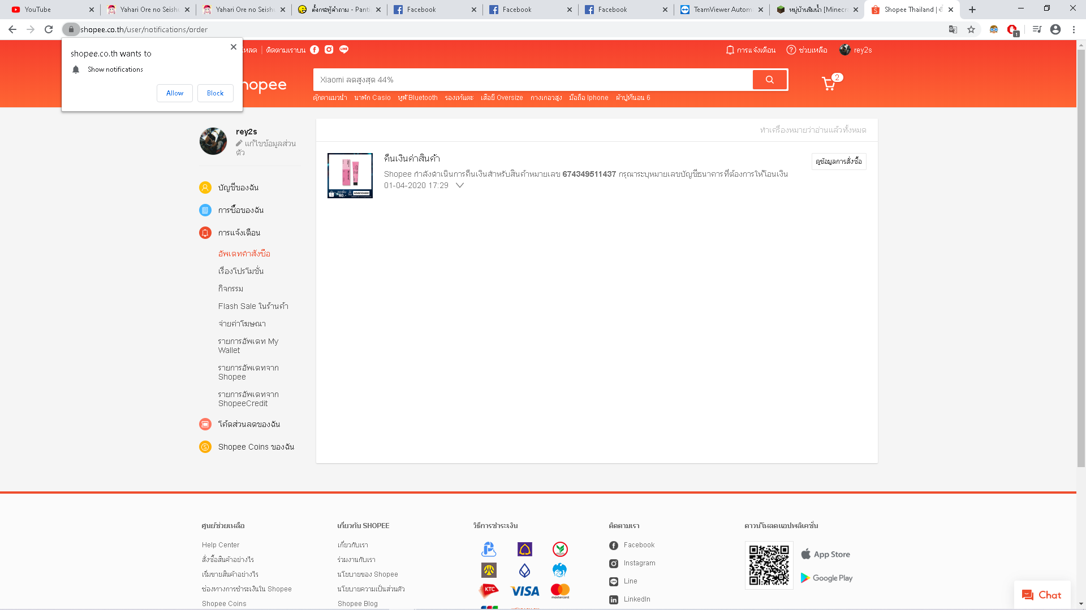Open the help question mark icon
Image resolution: width=1086 pixels, height=610 pixels.
coord(791,50)
